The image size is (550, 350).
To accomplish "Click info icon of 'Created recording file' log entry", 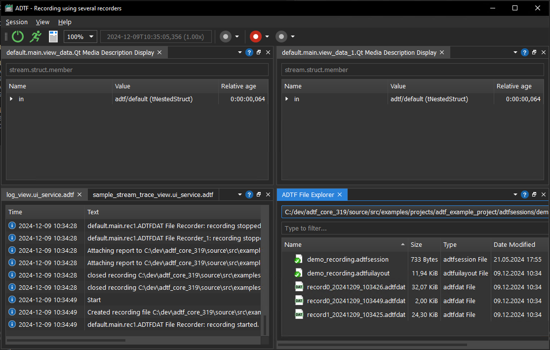I will pos(12,312).
